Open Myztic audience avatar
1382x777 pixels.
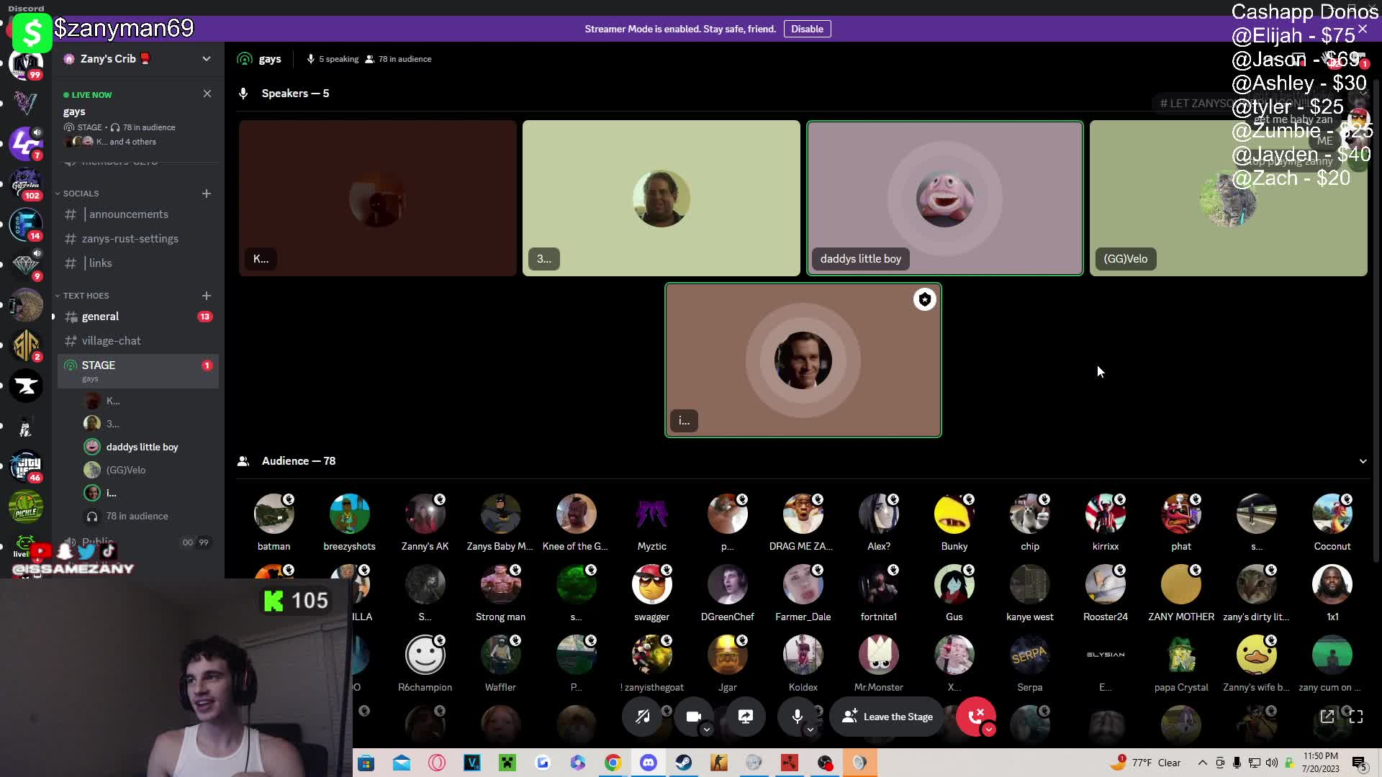coord(651,514)
